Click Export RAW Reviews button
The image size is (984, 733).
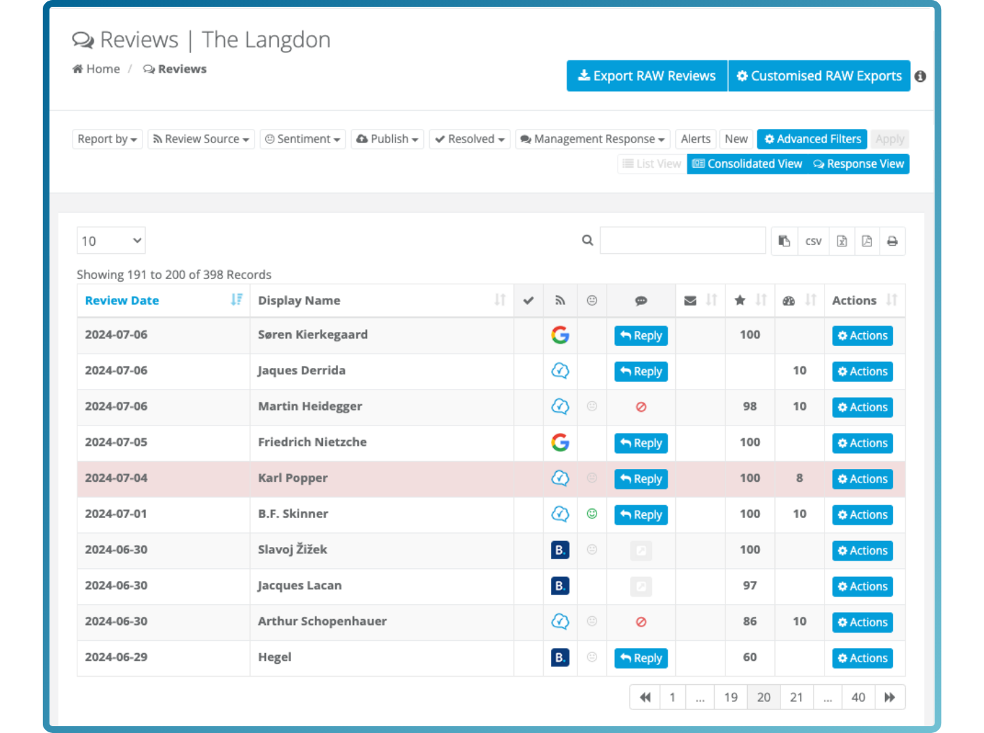pos(647,76)
